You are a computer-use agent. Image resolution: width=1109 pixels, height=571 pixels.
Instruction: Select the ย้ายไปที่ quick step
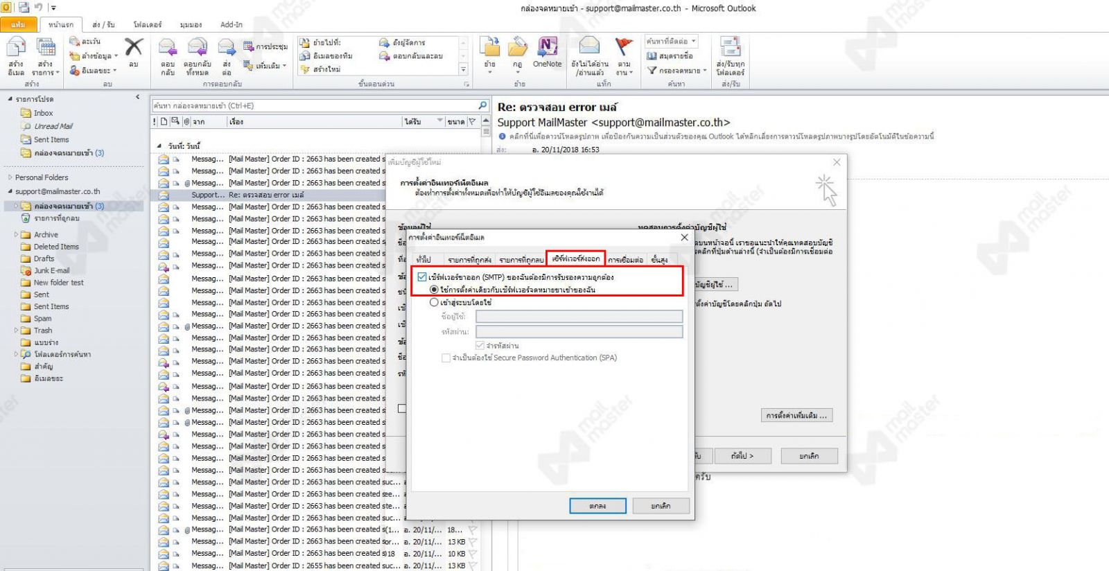pyautogui.click(x=320, y=43)
